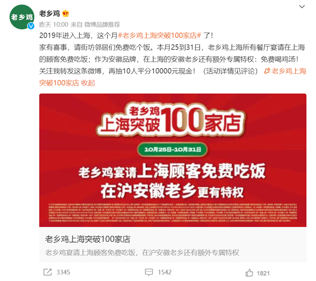Click the repost share icon

(x=47, y=272)
